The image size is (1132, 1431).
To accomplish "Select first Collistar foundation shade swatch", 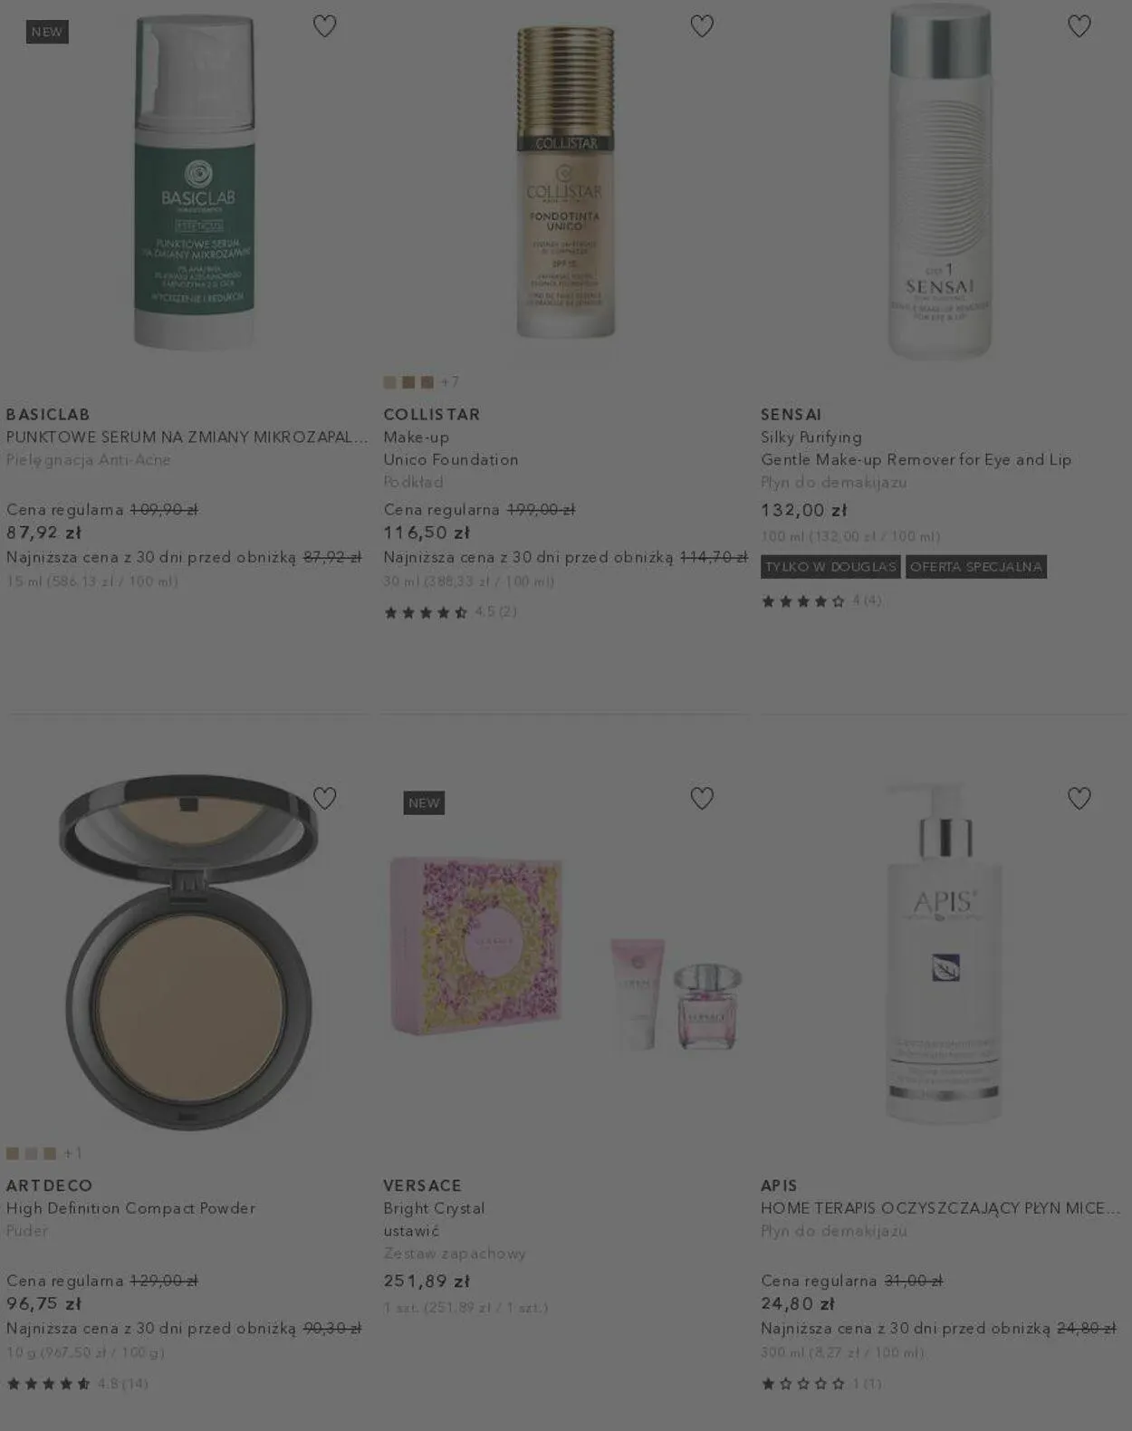I will click(390, 382).
